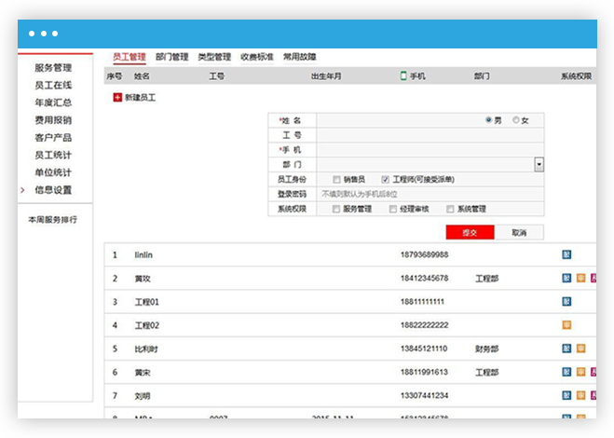Click the red plus icon beside 新建员工

point(116,97)
